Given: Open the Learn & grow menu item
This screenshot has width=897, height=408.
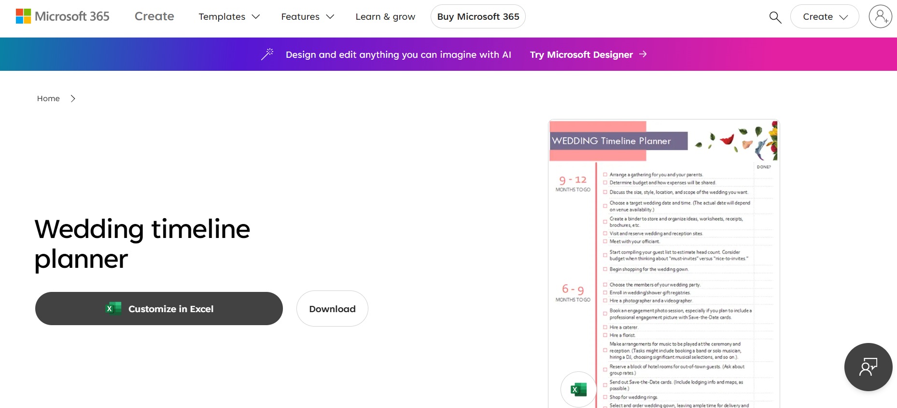Looking at the screenshot, I should pyautogui.click(x=385, y=16).
